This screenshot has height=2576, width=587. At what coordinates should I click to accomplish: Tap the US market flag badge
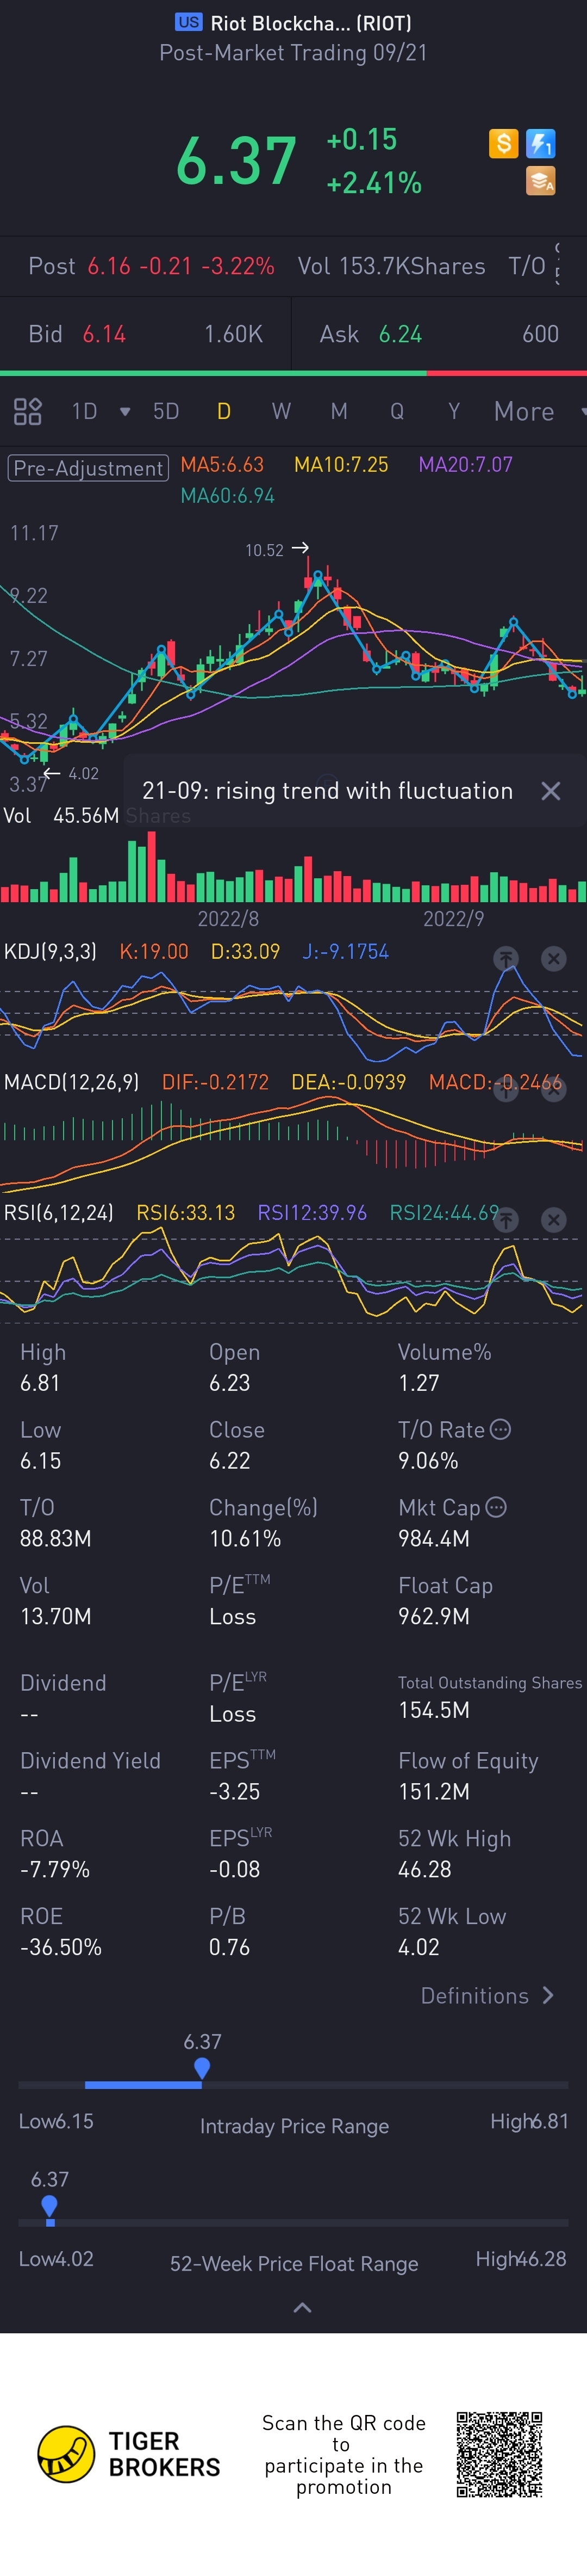click(x=189, y=22)
